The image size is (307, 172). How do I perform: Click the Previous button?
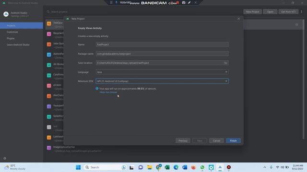[183, 140]
